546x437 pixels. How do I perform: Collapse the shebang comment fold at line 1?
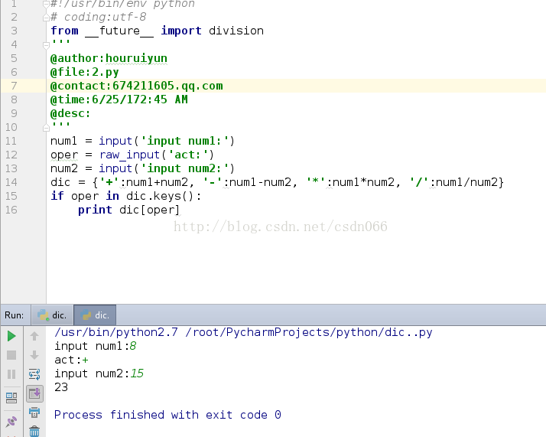46,4
